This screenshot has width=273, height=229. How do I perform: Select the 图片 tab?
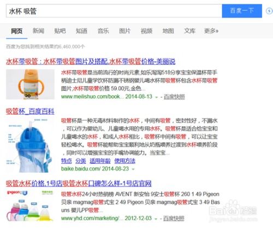tap(125, 31)
